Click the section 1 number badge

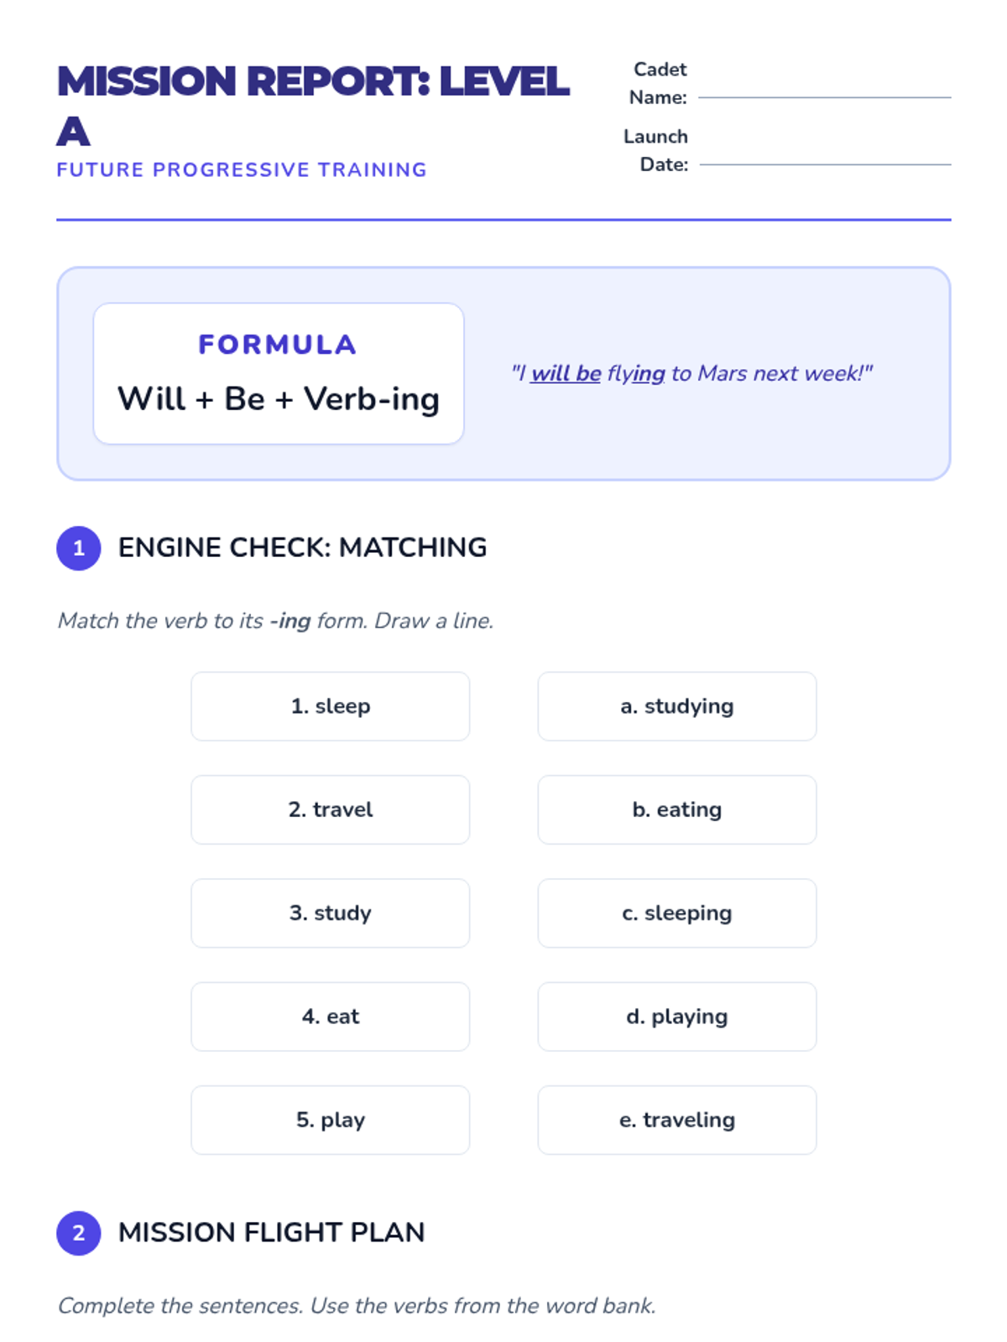click(78, 549)
